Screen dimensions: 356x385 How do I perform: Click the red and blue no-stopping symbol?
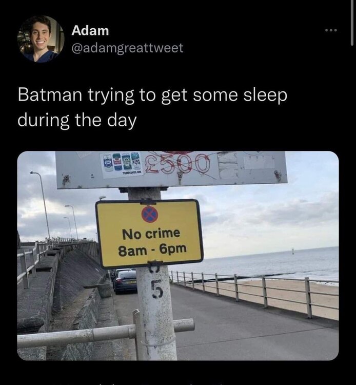[149, 214]
